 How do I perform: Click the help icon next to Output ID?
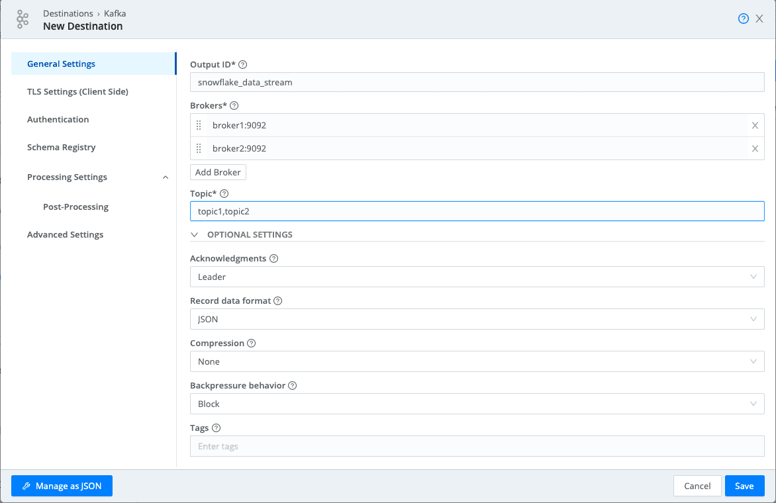pyautogui.click(x=242, y=65)
